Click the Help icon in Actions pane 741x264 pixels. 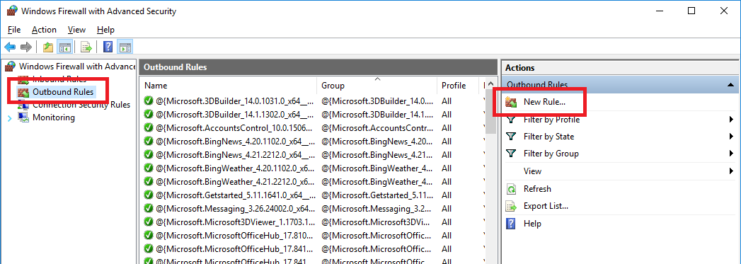pos(511,224)
